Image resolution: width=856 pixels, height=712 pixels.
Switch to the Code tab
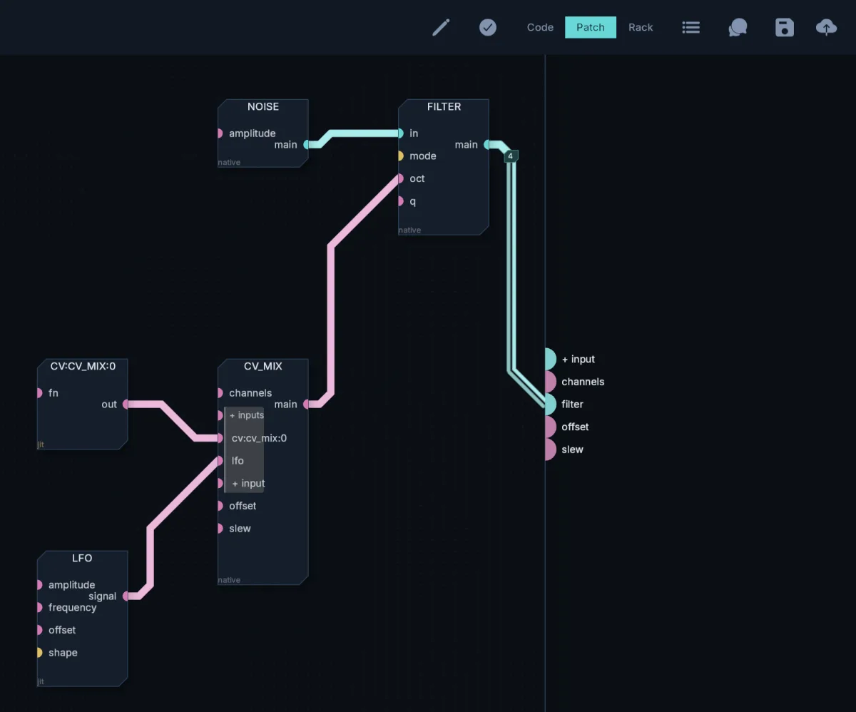(x=540, y=27)
